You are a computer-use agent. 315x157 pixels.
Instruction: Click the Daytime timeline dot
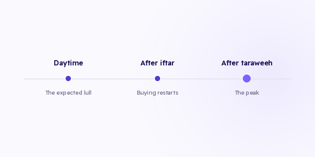coord(68,78)
